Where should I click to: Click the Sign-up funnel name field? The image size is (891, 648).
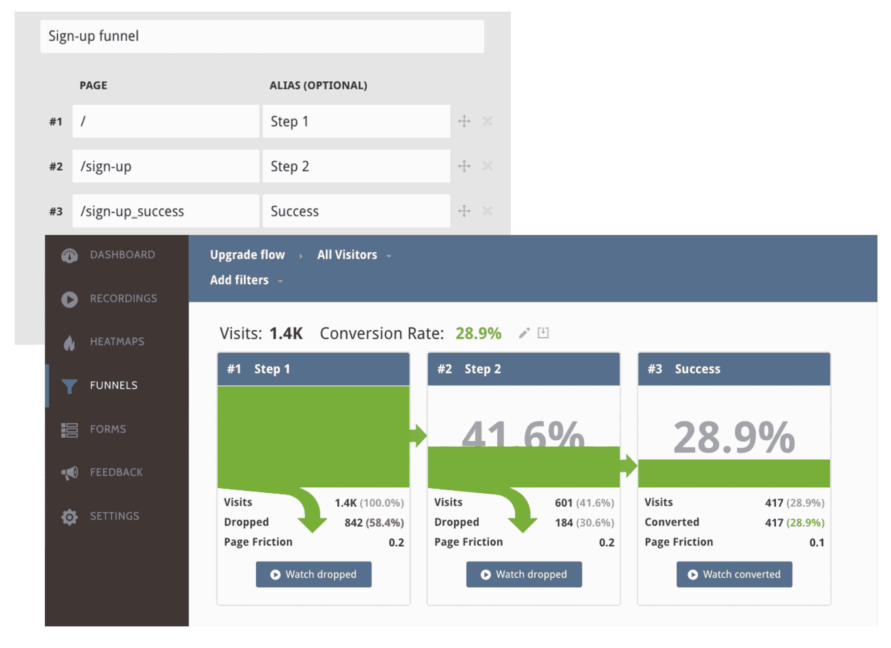point(262,37)
